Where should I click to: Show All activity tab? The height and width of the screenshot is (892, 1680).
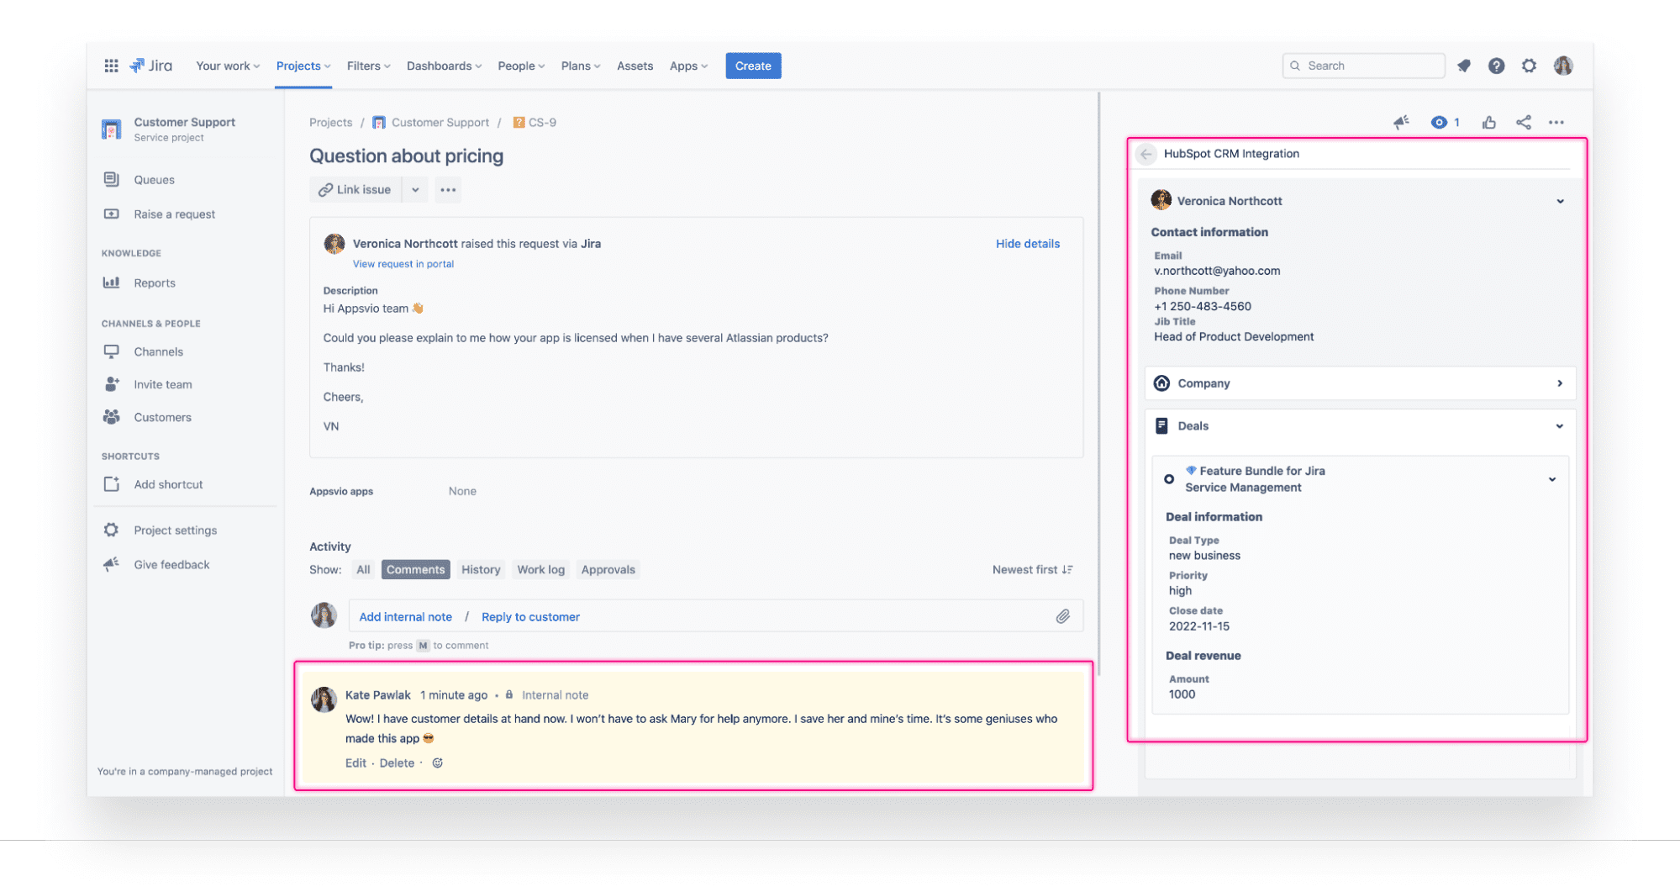(363, 569)
